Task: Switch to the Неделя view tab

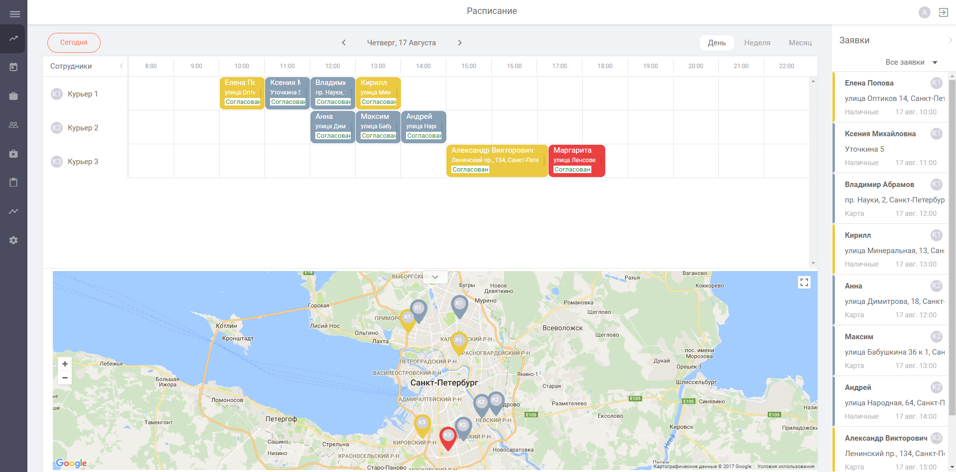Action: pos(757,43)
